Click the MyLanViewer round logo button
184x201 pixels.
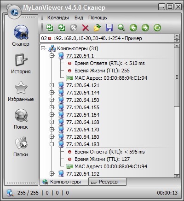pyautogui.click(x=15, y=12)
